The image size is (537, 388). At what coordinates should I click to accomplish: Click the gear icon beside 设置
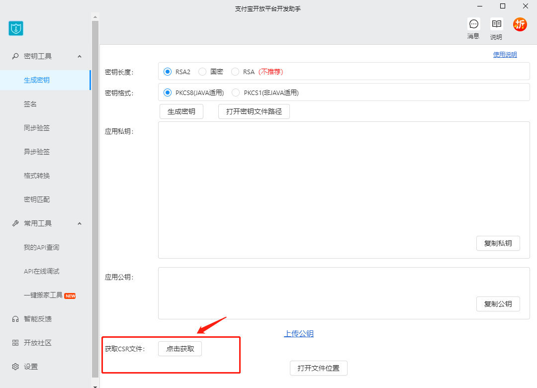click(15, 367)
